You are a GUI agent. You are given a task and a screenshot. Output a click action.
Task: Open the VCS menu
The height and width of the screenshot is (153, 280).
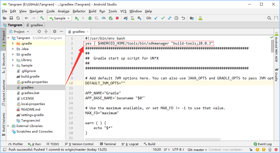(124, 11)
